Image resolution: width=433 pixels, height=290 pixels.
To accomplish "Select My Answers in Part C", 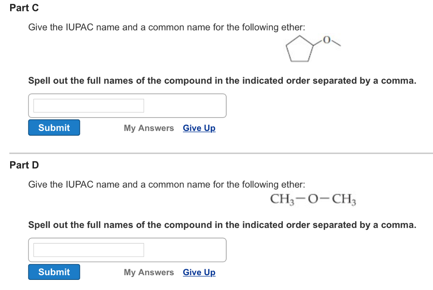I will 149,128.
